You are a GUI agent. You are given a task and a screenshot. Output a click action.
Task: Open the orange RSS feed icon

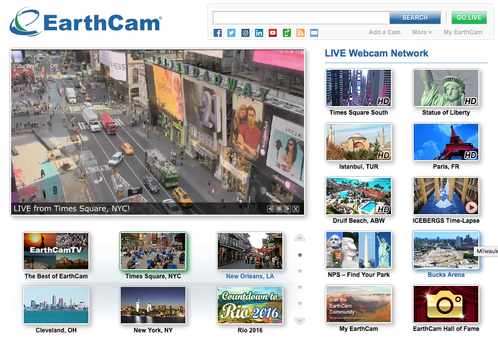coord(300,33)
